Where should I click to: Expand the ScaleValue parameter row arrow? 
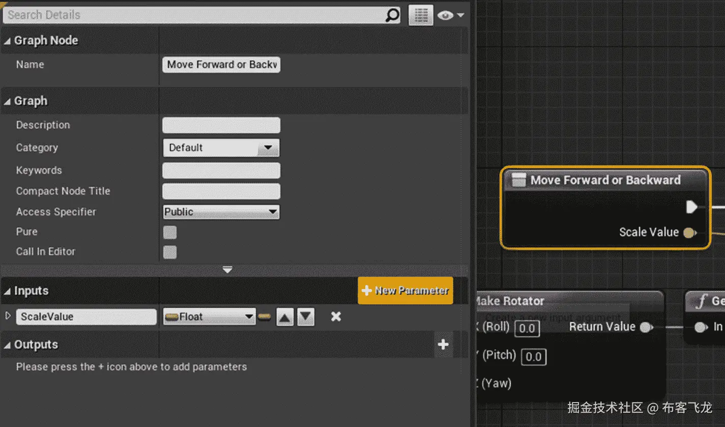8,316
